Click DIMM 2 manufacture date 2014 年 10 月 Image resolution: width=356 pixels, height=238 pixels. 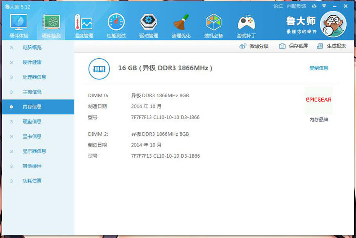(146, 145)
